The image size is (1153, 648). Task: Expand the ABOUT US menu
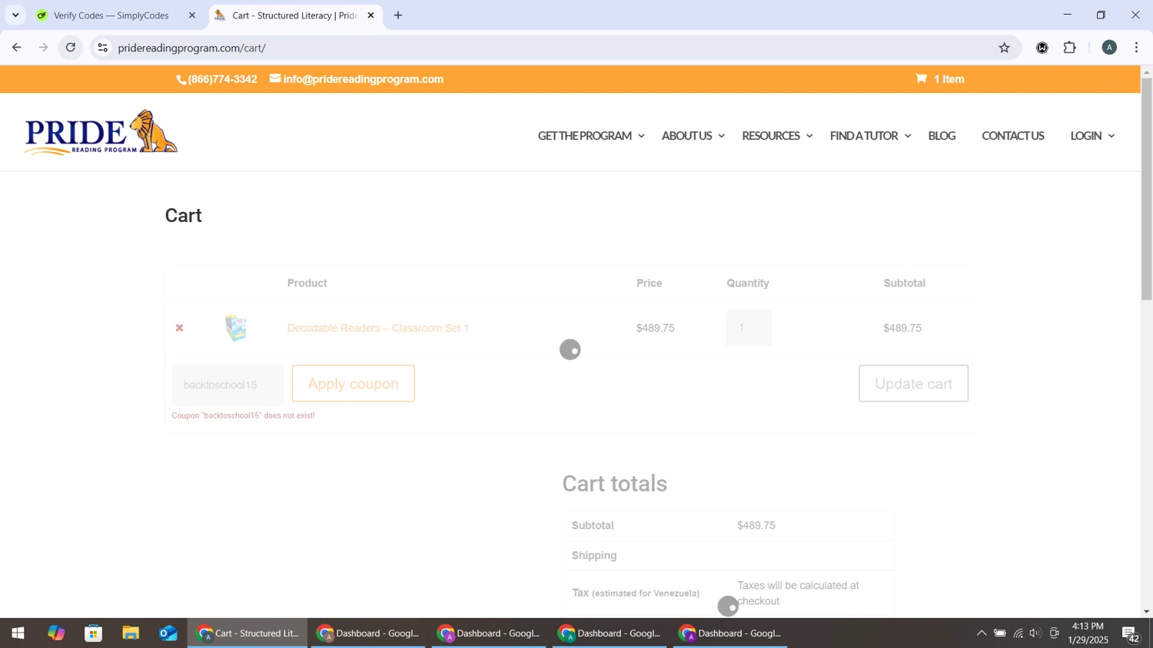(x=693, y=136)
